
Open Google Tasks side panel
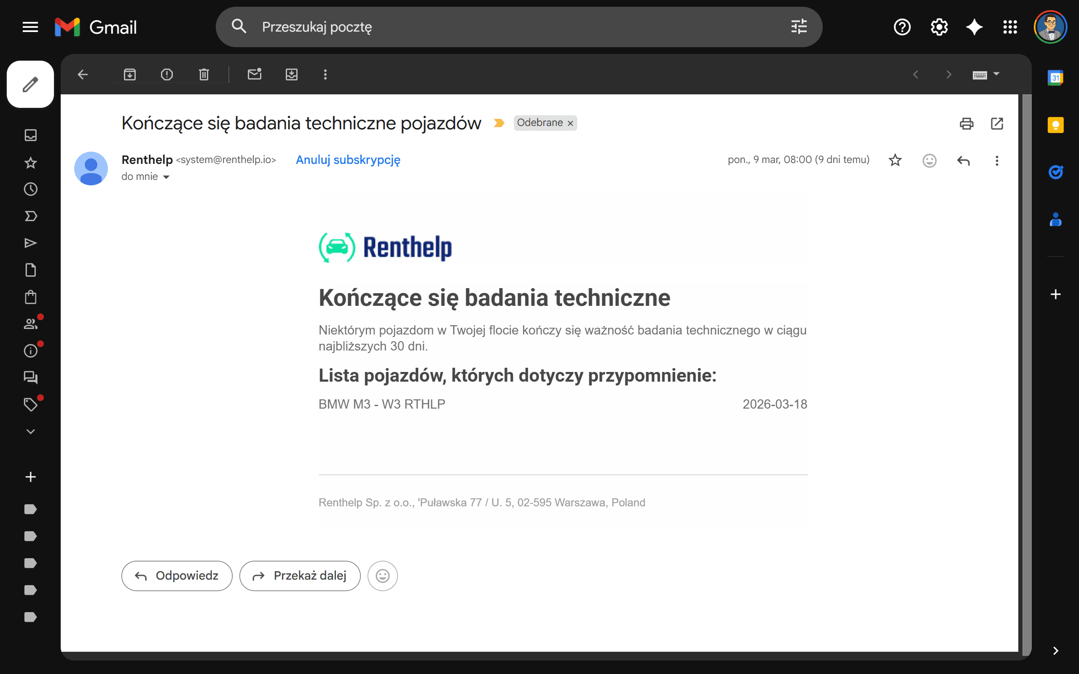1055,172
